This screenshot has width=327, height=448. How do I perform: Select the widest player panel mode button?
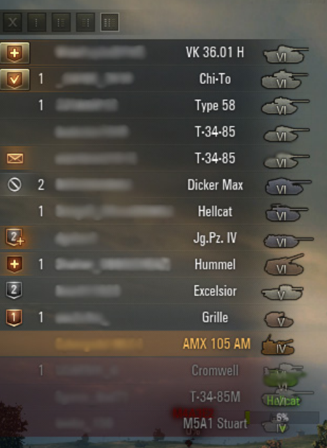(109, 22)
